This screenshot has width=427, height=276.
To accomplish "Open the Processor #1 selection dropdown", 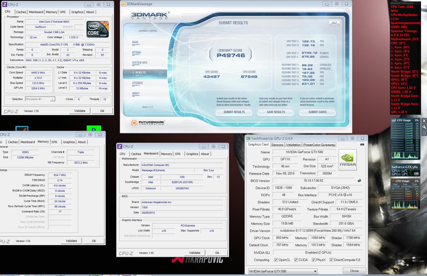I will pos(40,99).
